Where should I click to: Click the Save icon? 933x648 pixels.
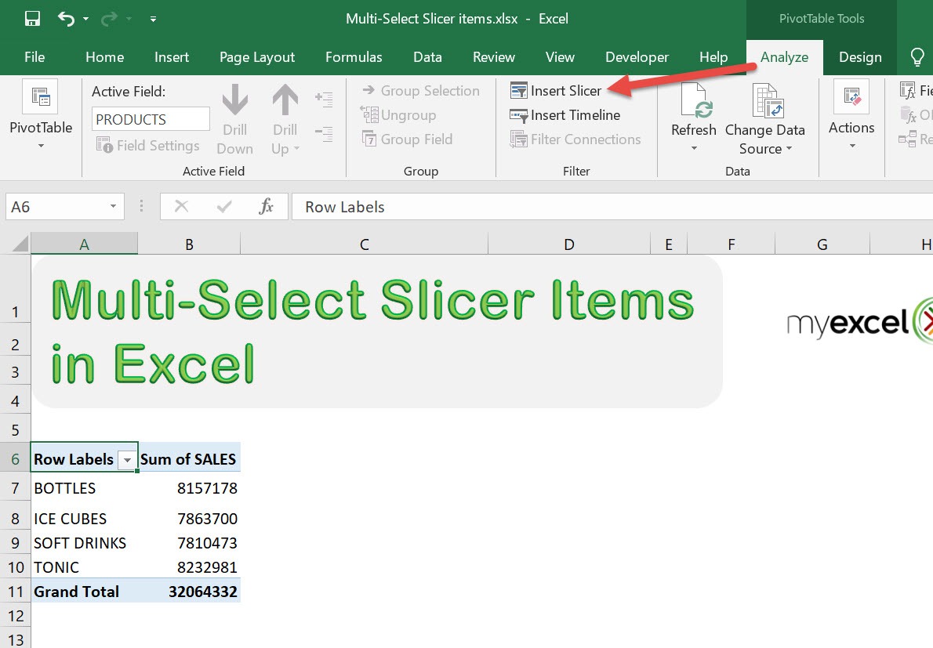tap(31, 17)
